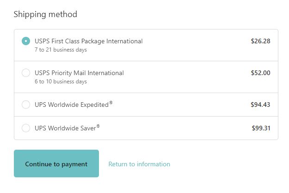Enable the UPS Worldwide Saver radio button

click(x=26, y=128)
